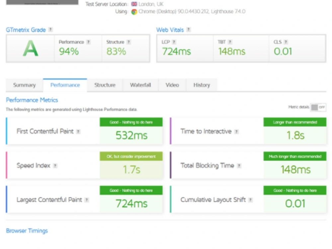This screenshot has height=249, width=332.
Task: Open the Structure tab
Action: point(105,85)
